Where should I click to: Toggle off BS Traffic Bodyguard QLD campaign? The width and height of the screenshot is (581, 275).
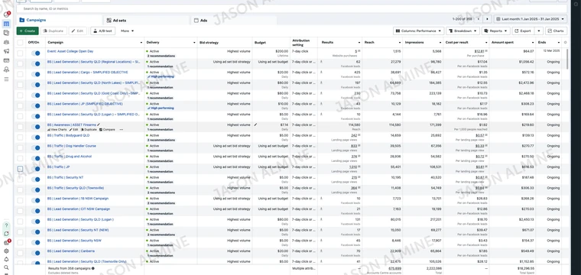coord(36,137)
